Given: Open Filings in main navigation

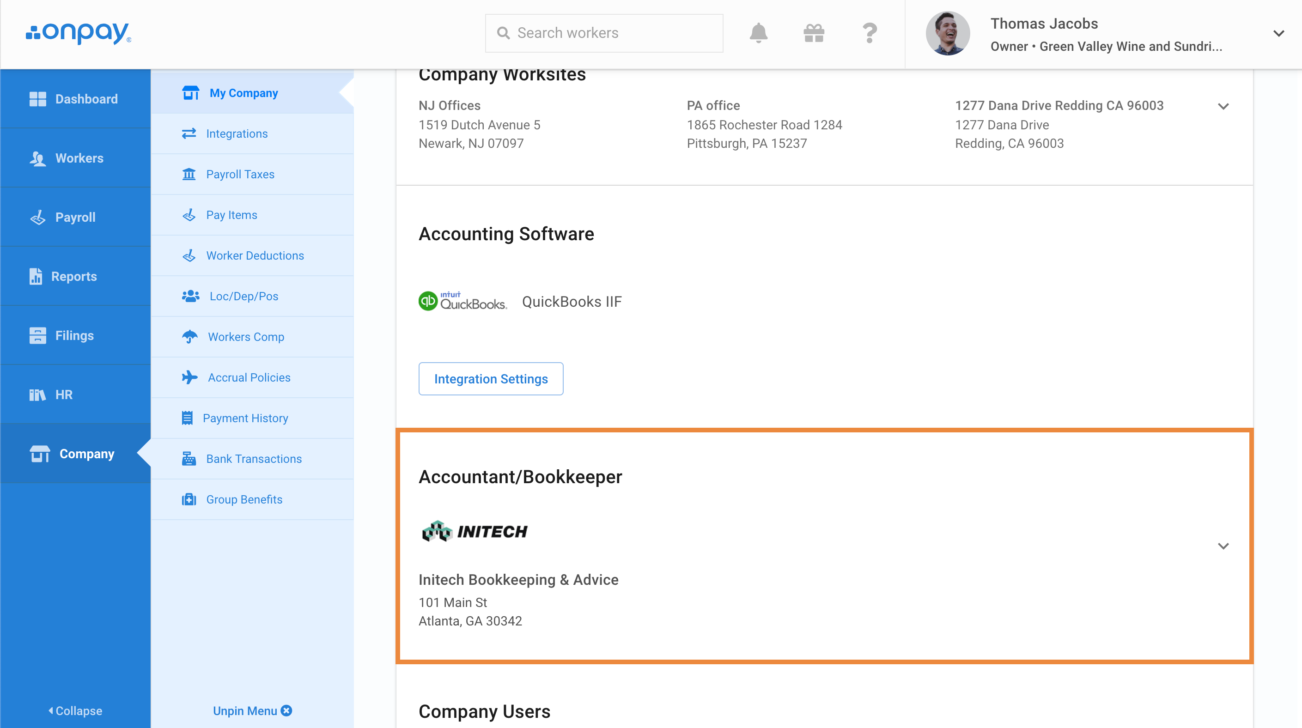Looking at the screenshot, I should 75,335.
